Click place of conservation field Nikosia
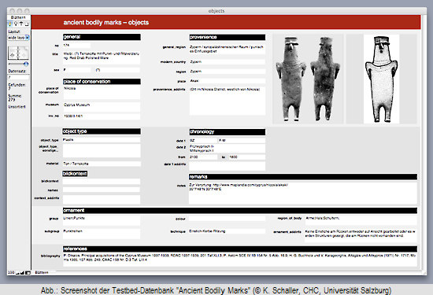The width and height of the screenshot is (433, 295). tap(102, 93)
